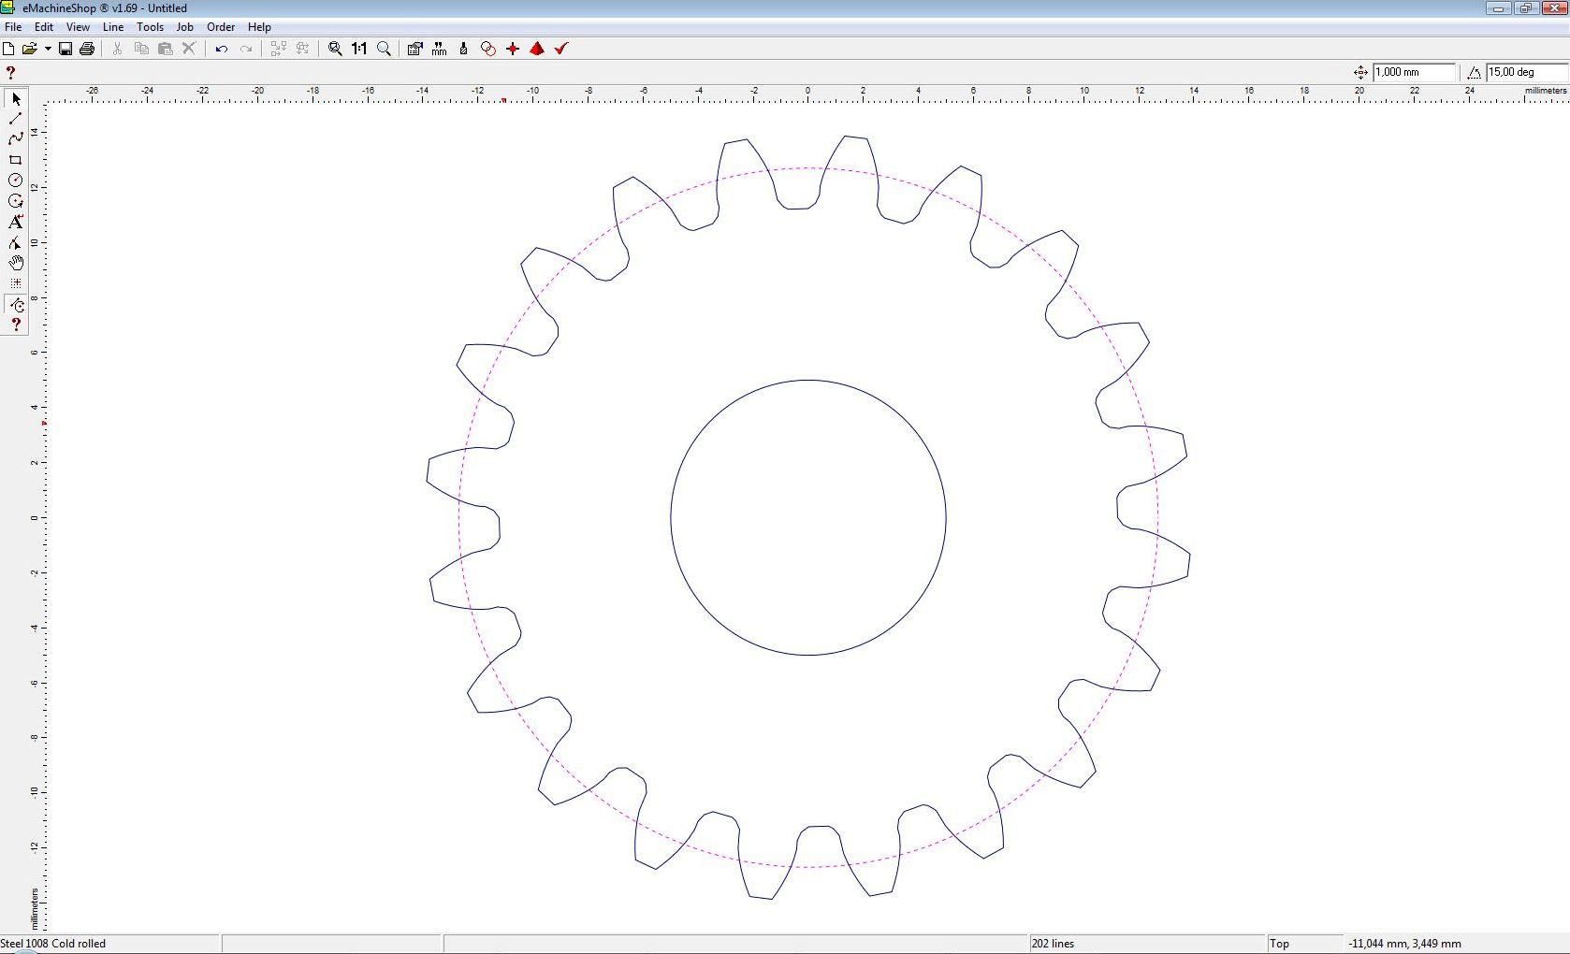
Task: Expand the Open file dropdown arrow
Action: [x=48, y=49]
